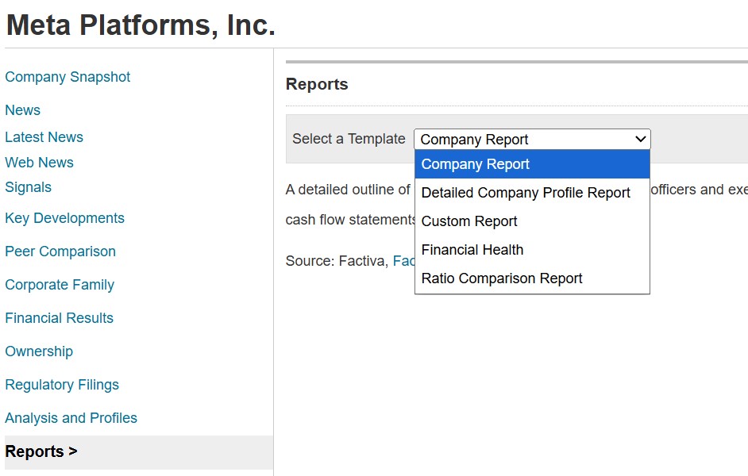Screen dimensions: 748x476
Task: Click the source link after Factiva
Action: (403, 261)
